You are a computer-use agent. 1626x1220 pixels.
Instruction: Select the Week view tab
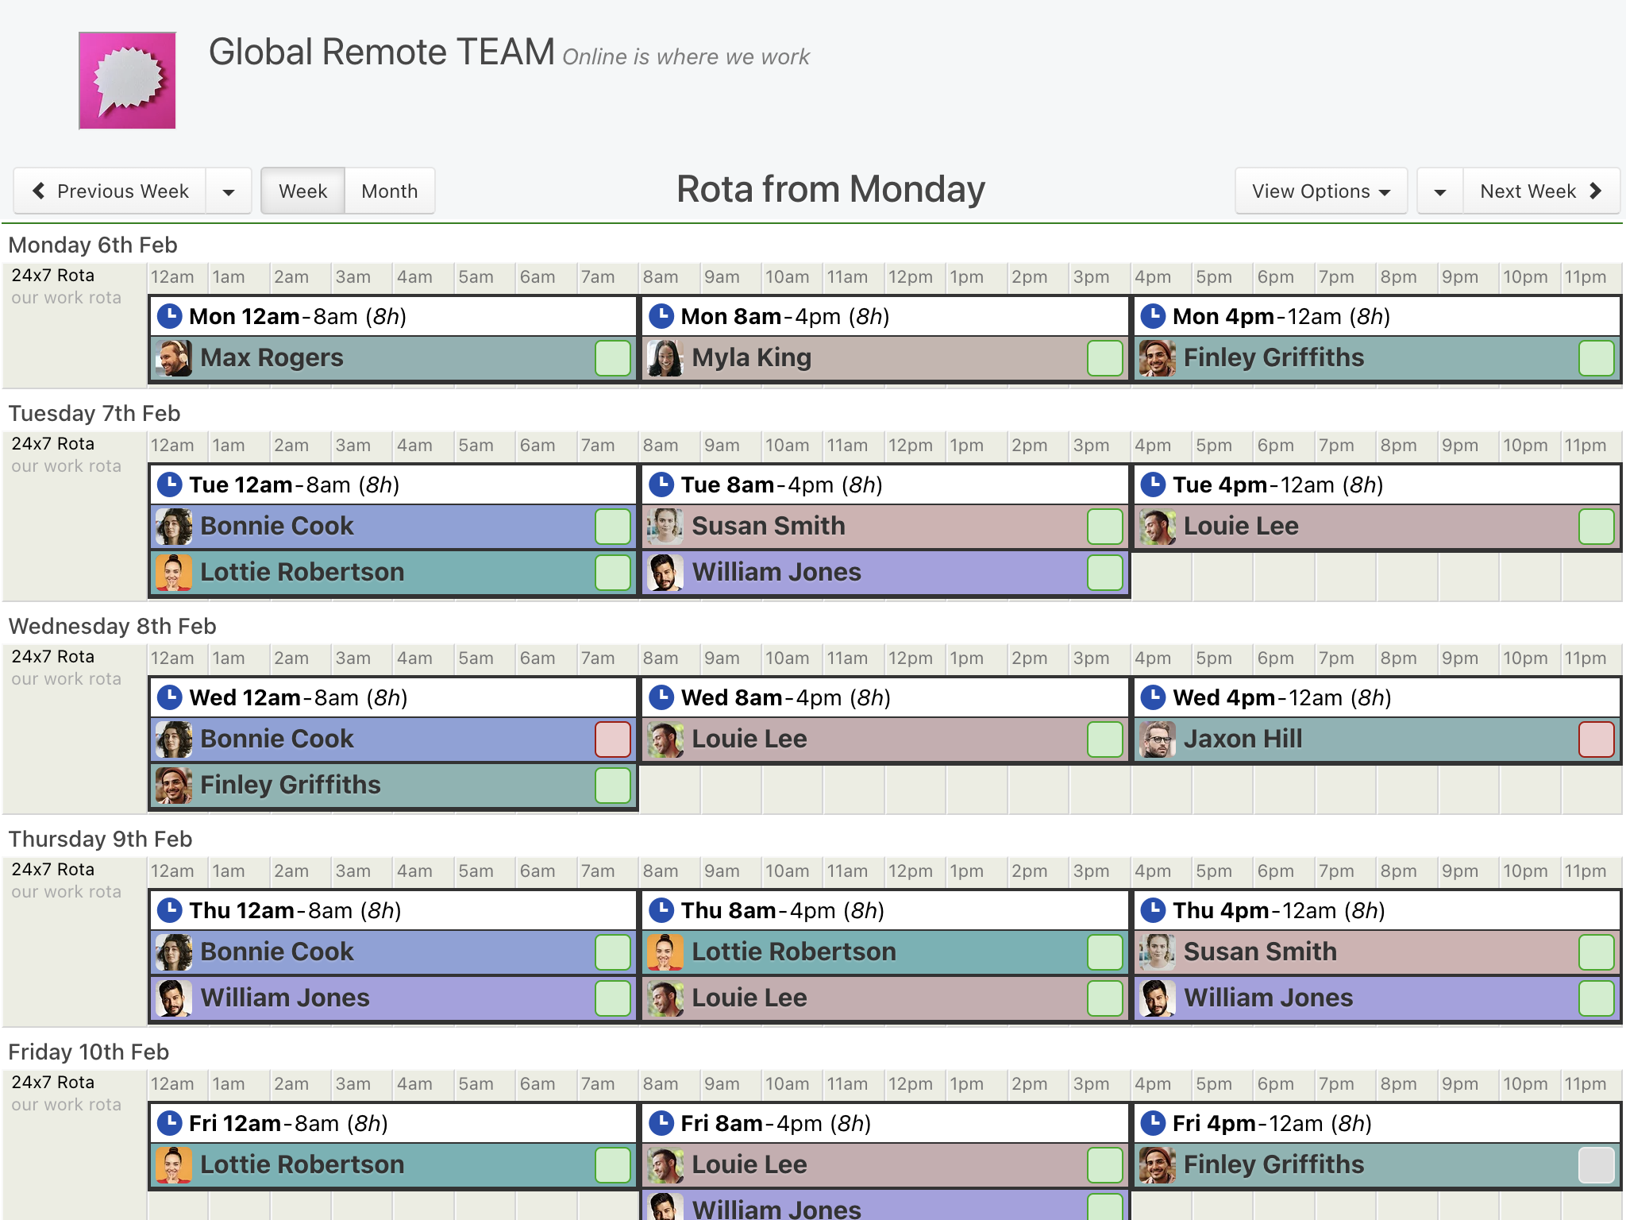click(x=302, y=191)
